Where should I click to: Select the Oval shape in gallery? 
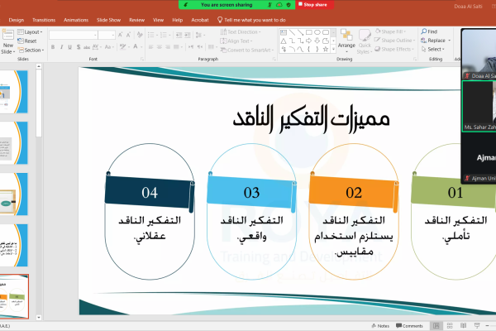(317, 32)
